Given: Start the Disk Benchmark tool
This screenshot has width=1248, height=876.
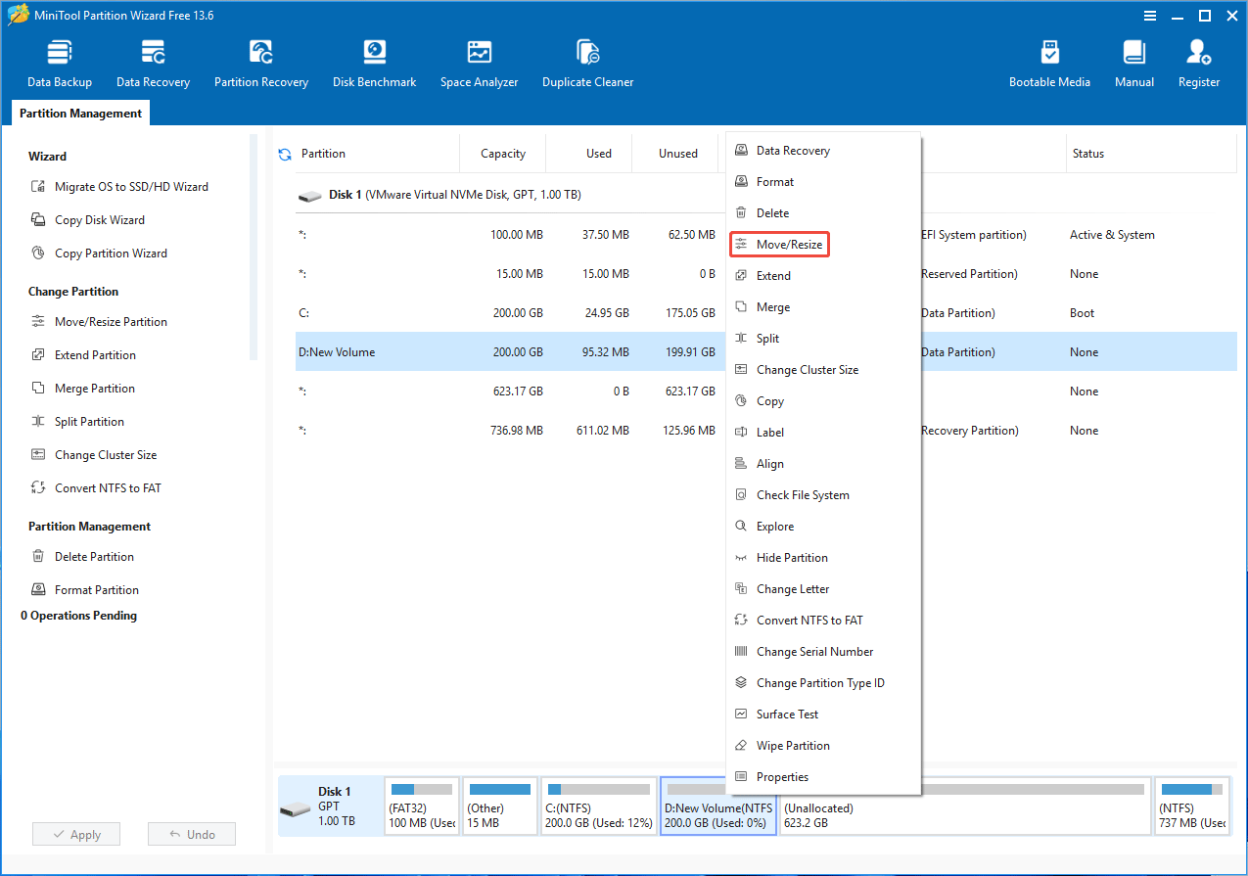Looking at the screenshot, I should (x=375, y=65).
